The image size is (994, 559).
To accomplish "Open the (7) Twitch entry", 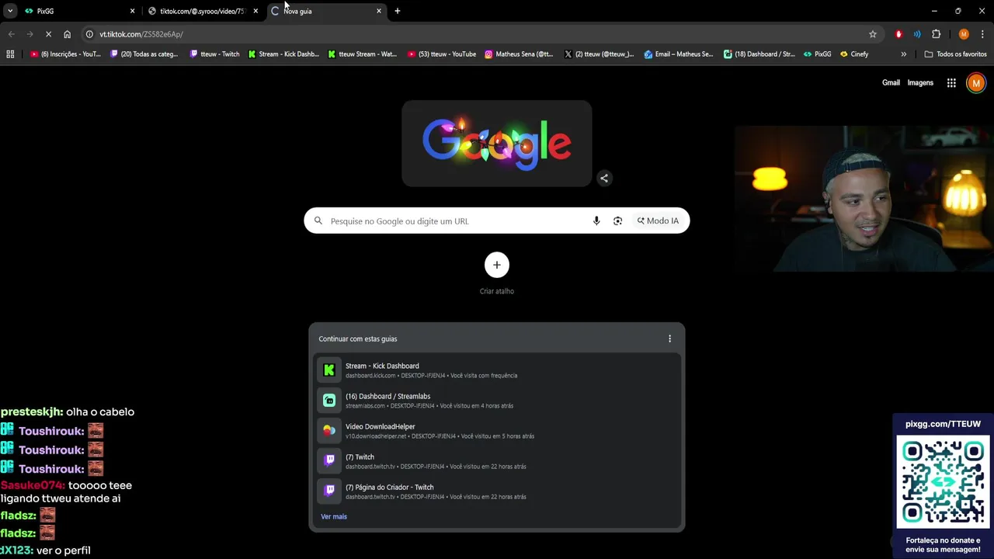I will coord(497,461).
